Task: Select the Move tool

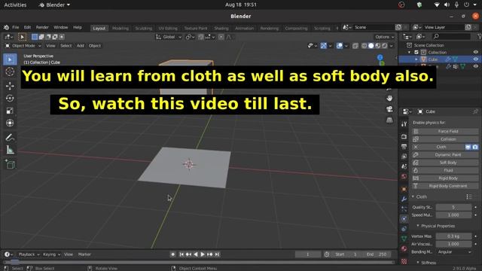Action: 10,86
